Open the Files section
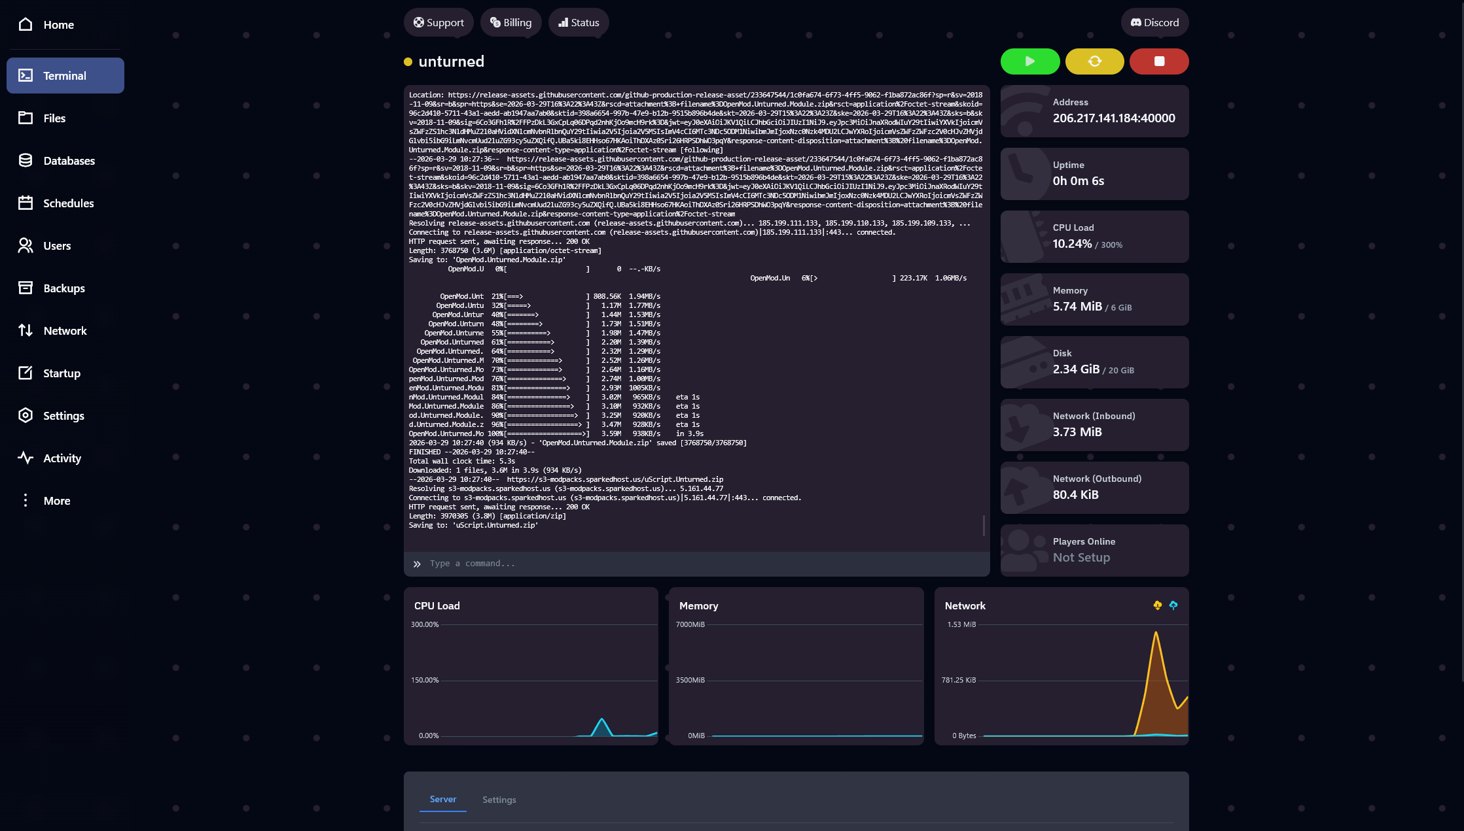 54,118
